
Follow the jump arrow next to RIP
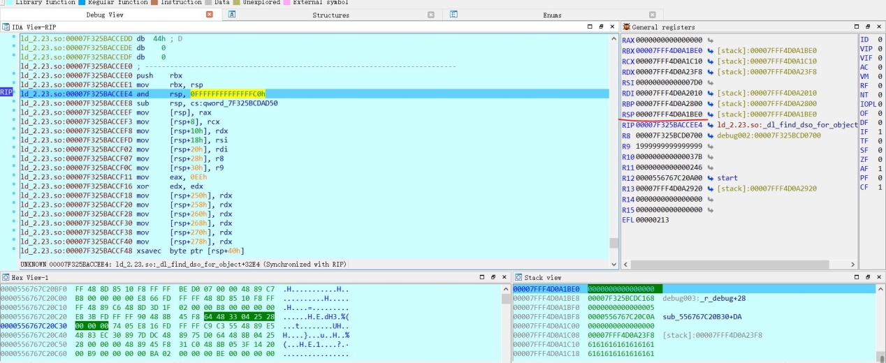pos(711,125)
